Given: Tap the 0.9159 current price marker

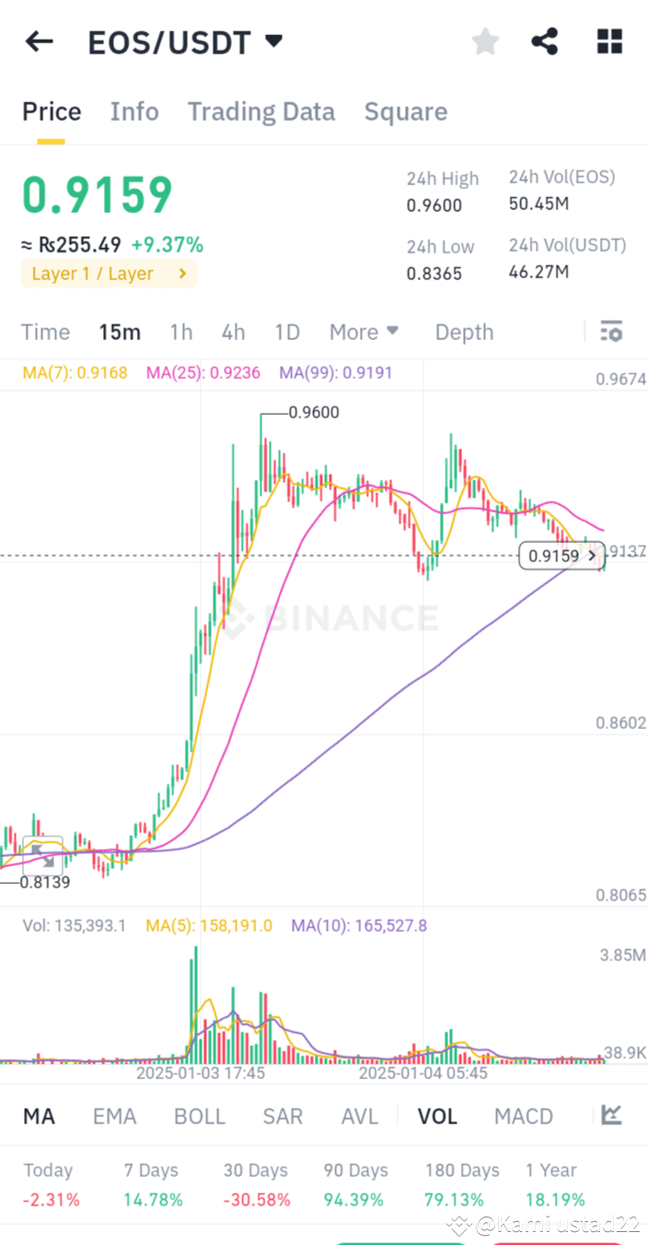Looking at the screenshot, I should (x=560, y=555).
